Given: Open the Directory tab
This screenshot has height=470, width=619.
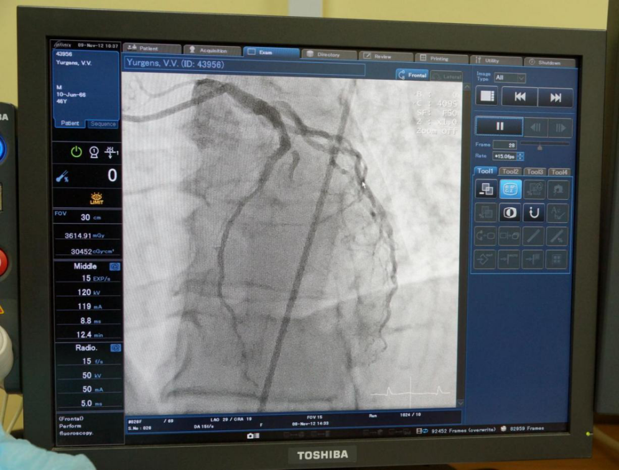Looking at the screenshot, I should 328,55.
